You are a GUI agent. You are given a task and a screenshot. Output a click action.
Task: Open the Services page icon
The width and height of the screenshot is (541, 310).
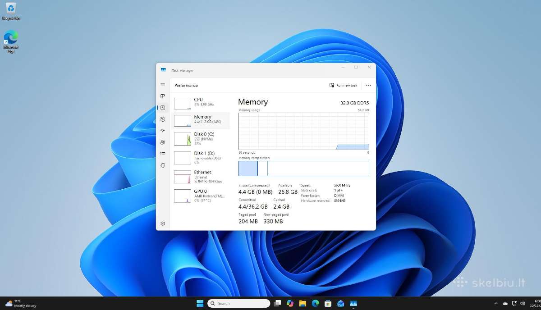pyautogui.click(x=163, y=165)
